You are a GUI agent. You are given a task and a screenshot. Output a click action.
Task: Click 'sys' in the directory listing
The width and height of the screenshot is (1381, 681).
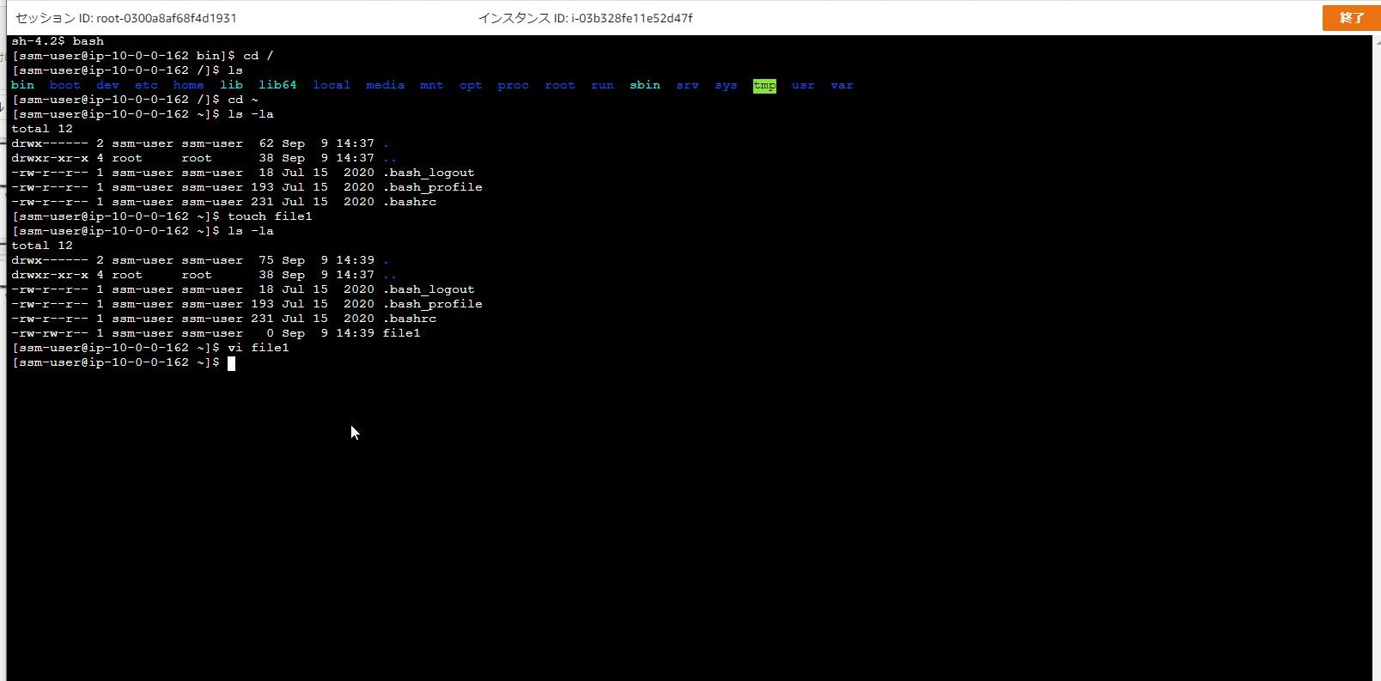click(727, 85)
